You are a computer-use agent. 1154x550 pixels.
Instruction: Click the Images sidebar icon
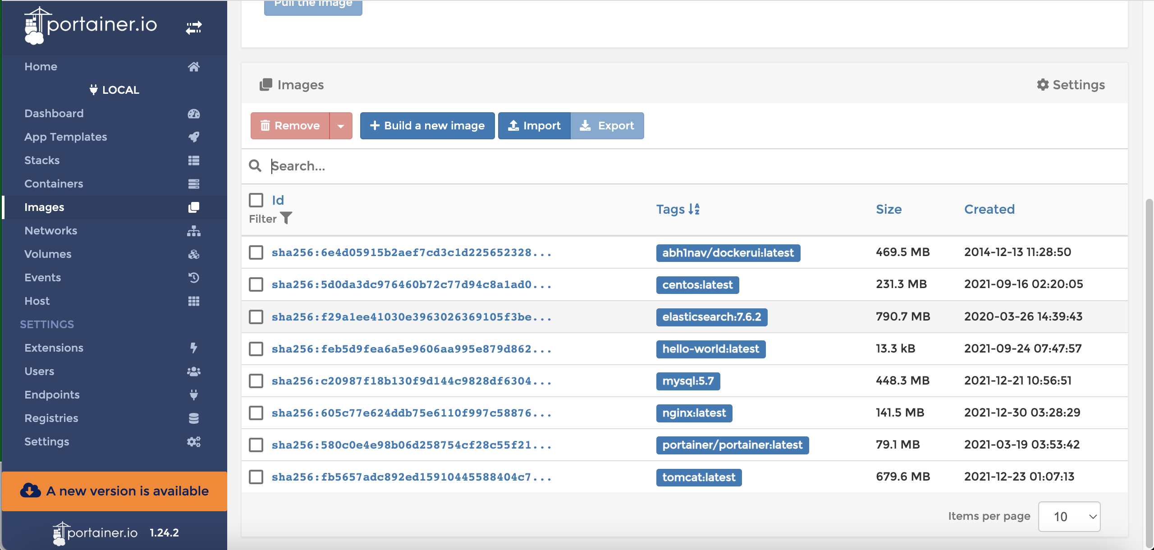[x=193, y=206]
